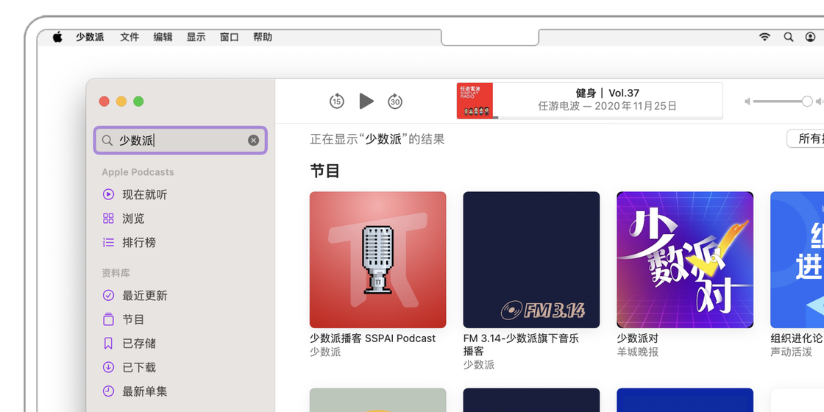Go to 浏览 in the sidebar
Viewport: 824px width, 412px height.
coord(133,219)
